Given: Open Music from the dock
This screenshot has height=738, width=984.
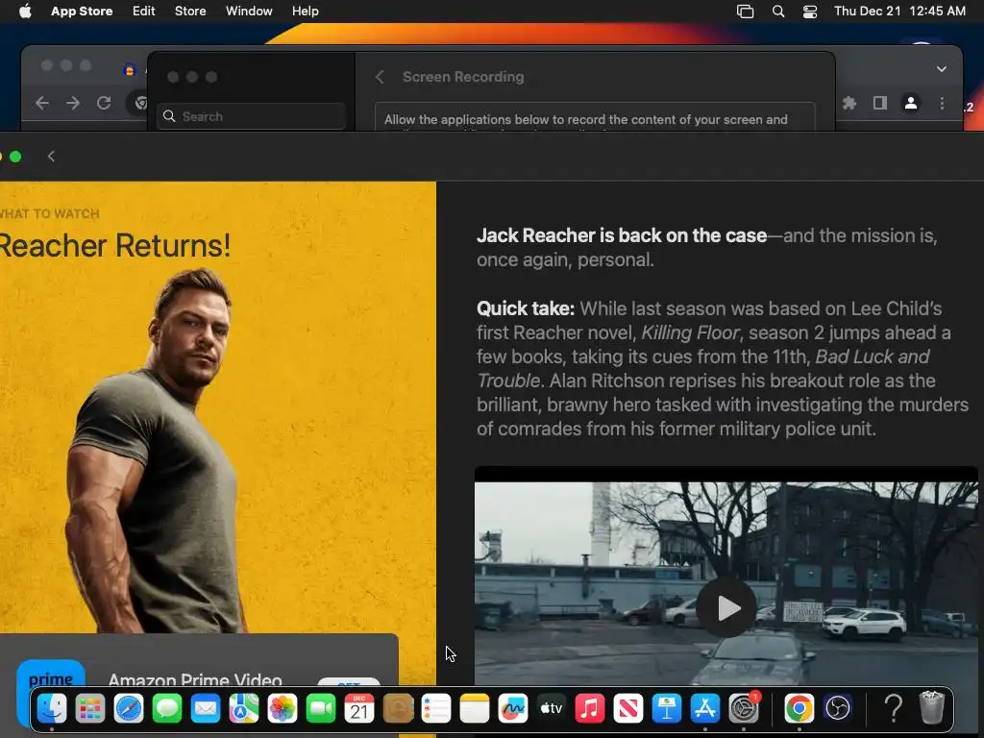Looking at the screenshot, I should click(x=590, y=709).
